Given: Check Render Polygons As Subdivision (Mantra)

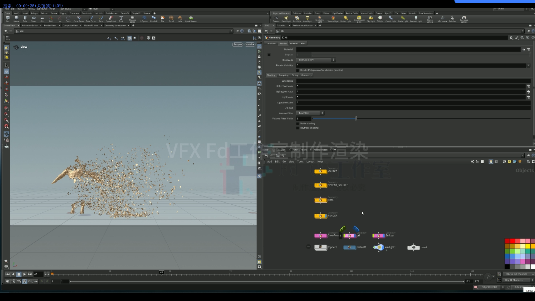Looking at the screenshot, I should (298, 70).
